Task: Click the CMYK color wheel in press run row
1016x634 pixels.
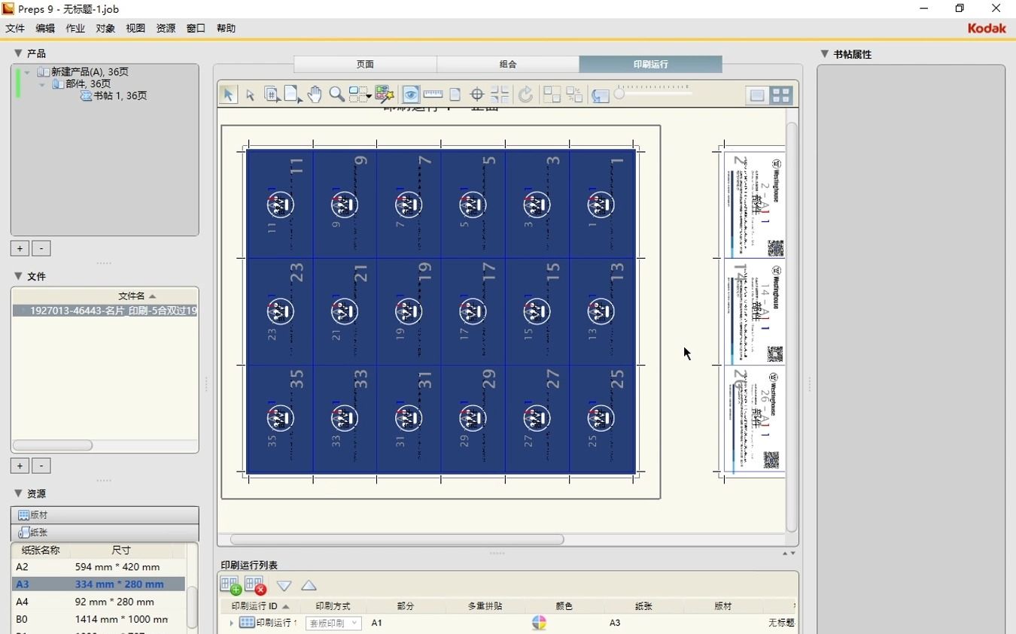Action: click(x=539, y=623)
